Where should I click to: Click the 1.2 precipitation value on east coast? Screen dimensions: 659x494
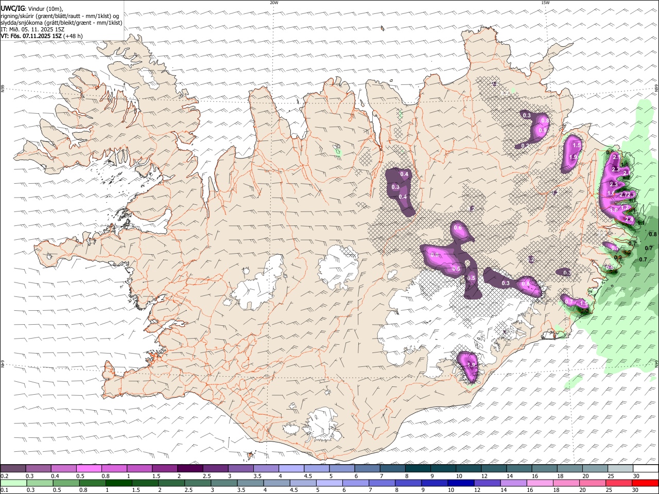tap(626, 208)
